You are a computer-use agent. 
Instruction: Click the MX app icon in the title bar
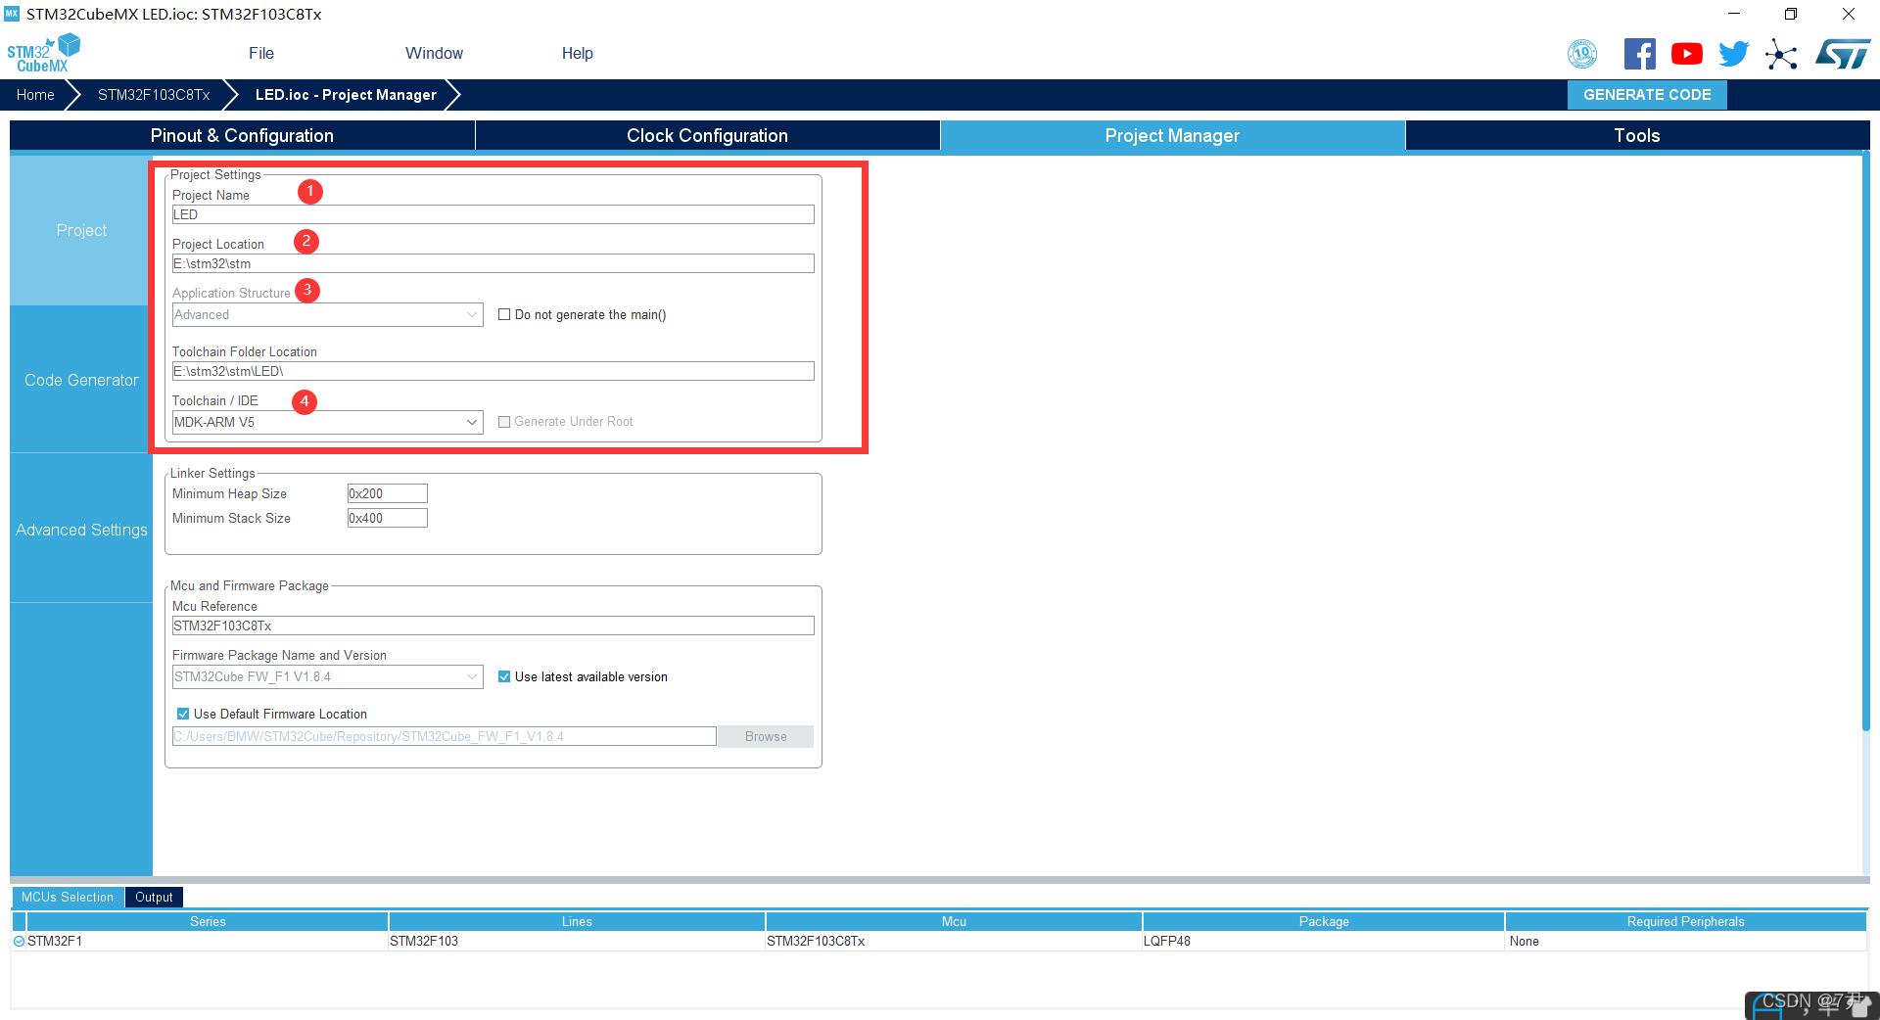point(12,14)
